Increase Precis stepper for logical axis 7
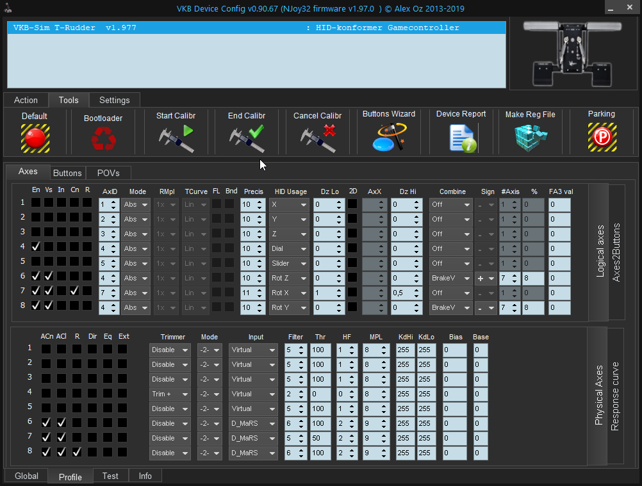642x486 pixels. tap(259, 290)
